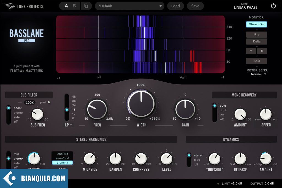
Task: Click the mono recovery Speed knob
Action: (266, 114)
